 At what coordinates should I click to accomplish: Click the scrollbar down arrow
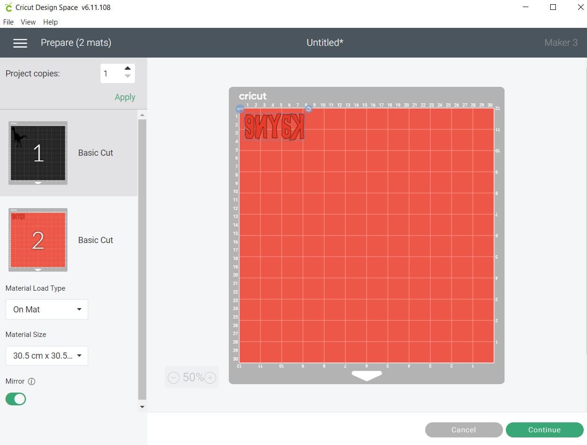(143, 406)
